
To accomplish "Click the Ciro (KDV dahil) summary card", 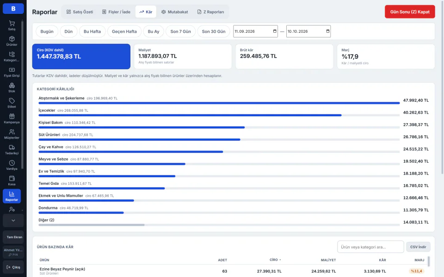I will pos(81,56).
